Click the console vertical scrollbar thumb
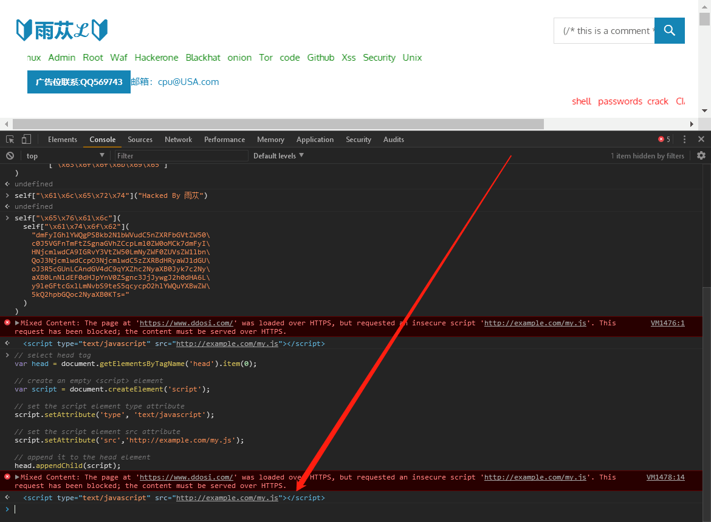 point(707,404)
